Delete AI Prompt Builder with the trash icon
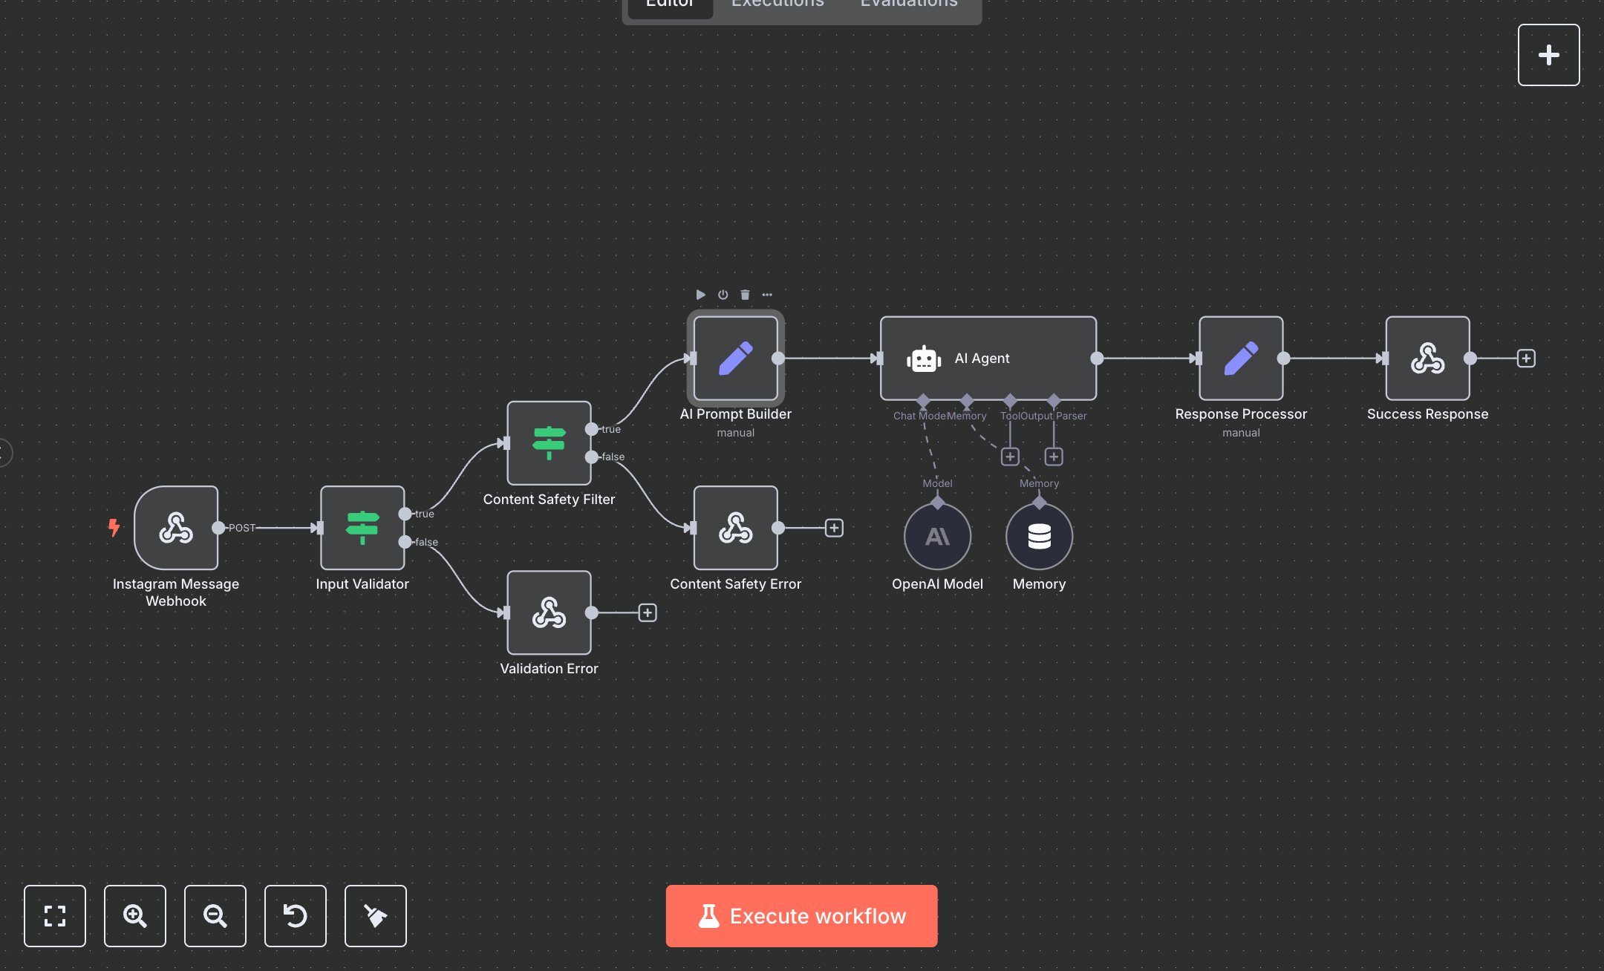The width and height of the screenshot is (1604, 971). click(745, 294)
